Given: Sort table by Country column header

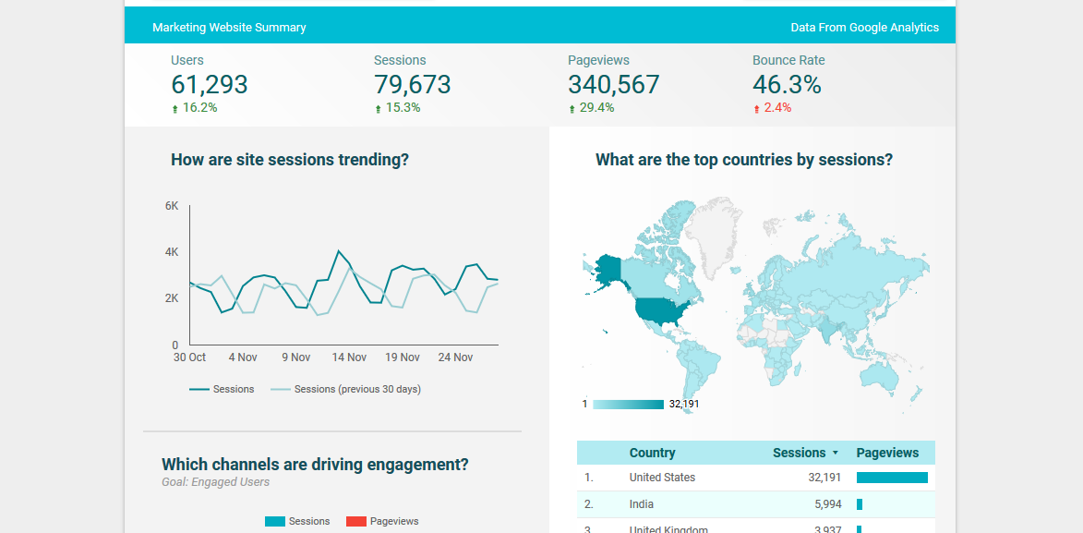Looking at the screenshot, I should click(652, 453).
